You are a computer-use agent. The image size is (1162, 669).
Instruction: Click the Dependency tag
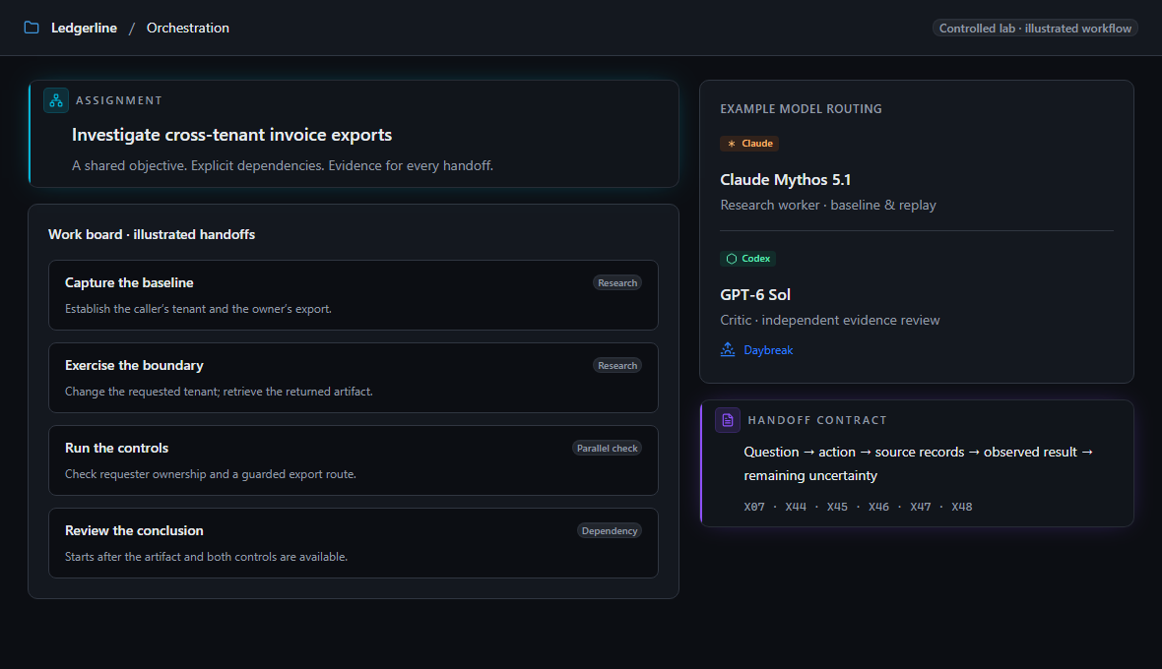coord(610,530)
